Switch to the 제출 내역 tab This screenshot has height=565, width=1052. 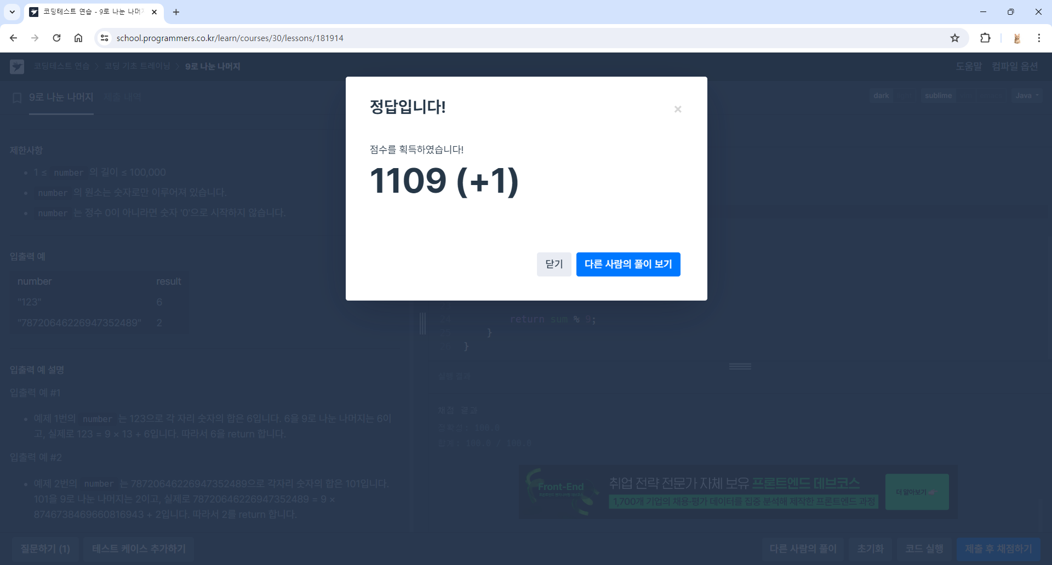[x=123, y=97]
